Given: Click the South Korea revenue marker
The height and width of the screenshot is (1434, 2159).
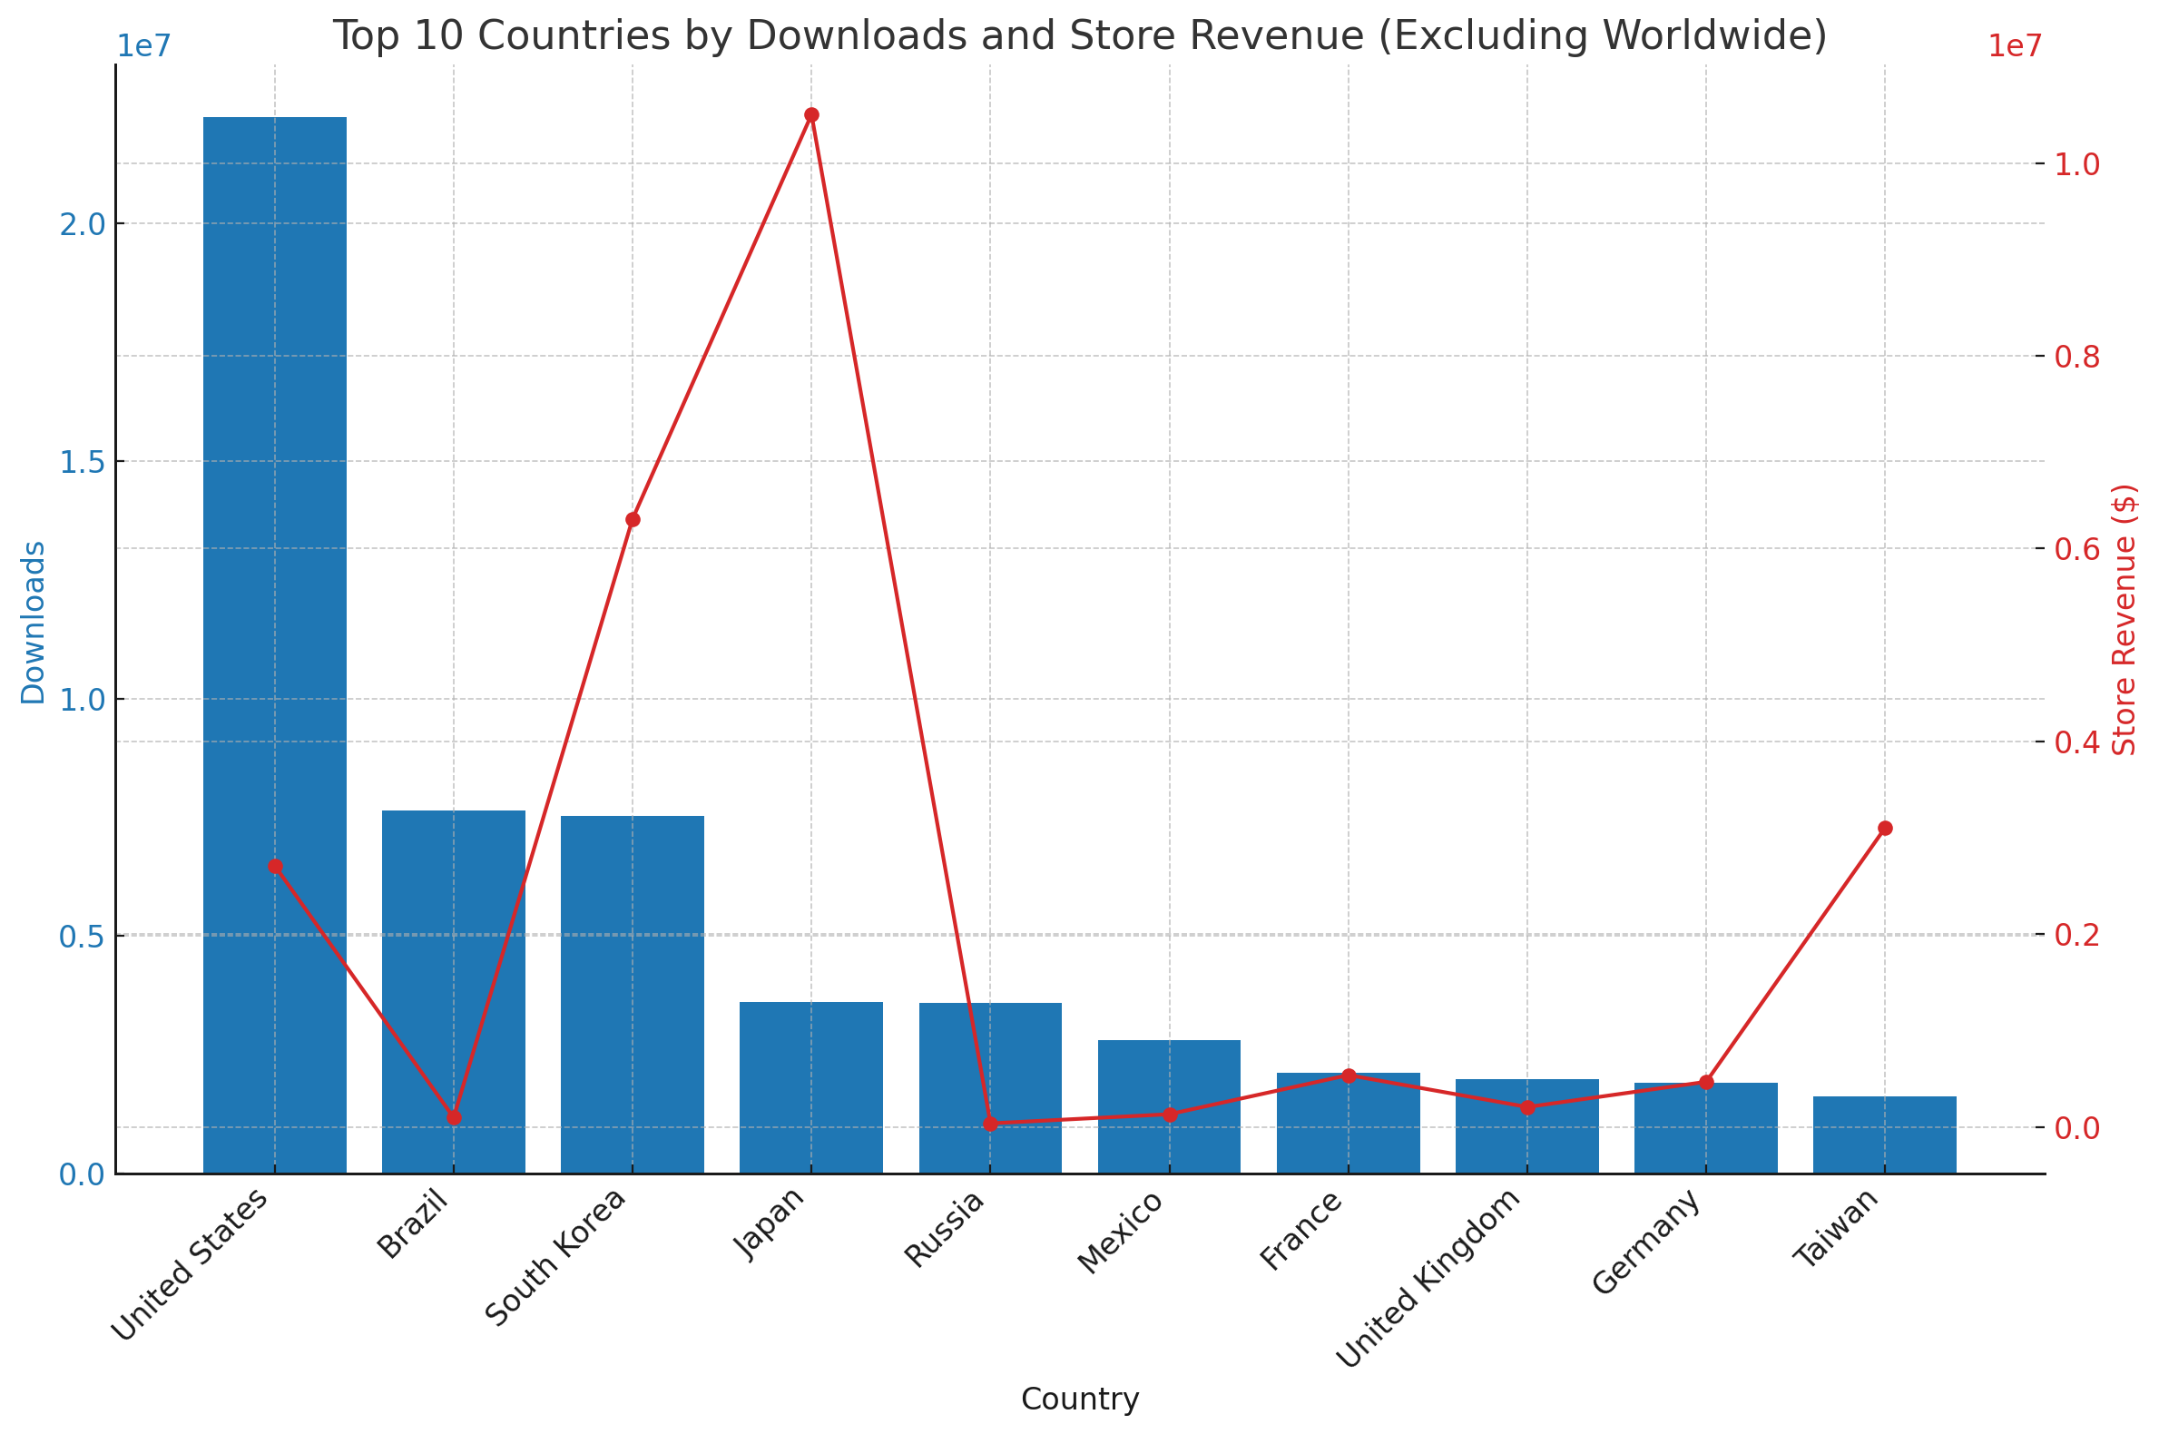Looking at the screenshot, I should [x=633, y=520].
